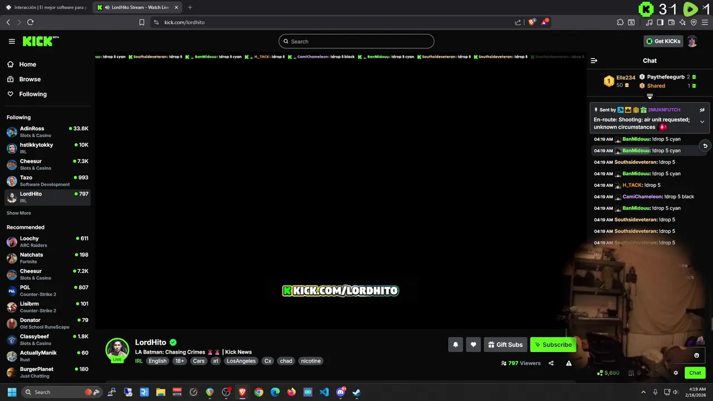Open browser extensions puzzle icon
Screen dimensions: 713x401
click(620, 22)
